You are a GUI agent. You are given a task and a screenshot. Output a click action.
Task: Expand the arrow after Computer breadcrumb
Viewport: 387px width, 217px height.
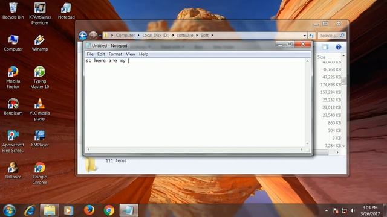[x=138, y=35]
